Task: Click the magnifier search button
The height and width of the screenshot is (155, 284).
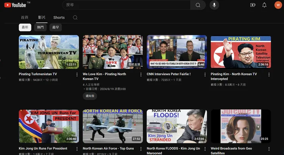Action: point(198,5)
